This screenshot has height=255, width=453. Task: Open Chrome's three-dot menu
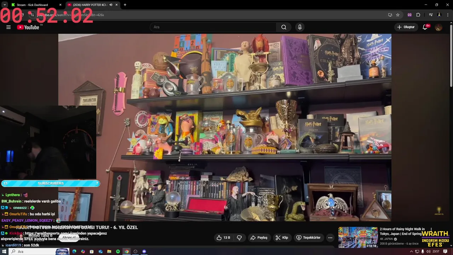(x=448, y=15)
